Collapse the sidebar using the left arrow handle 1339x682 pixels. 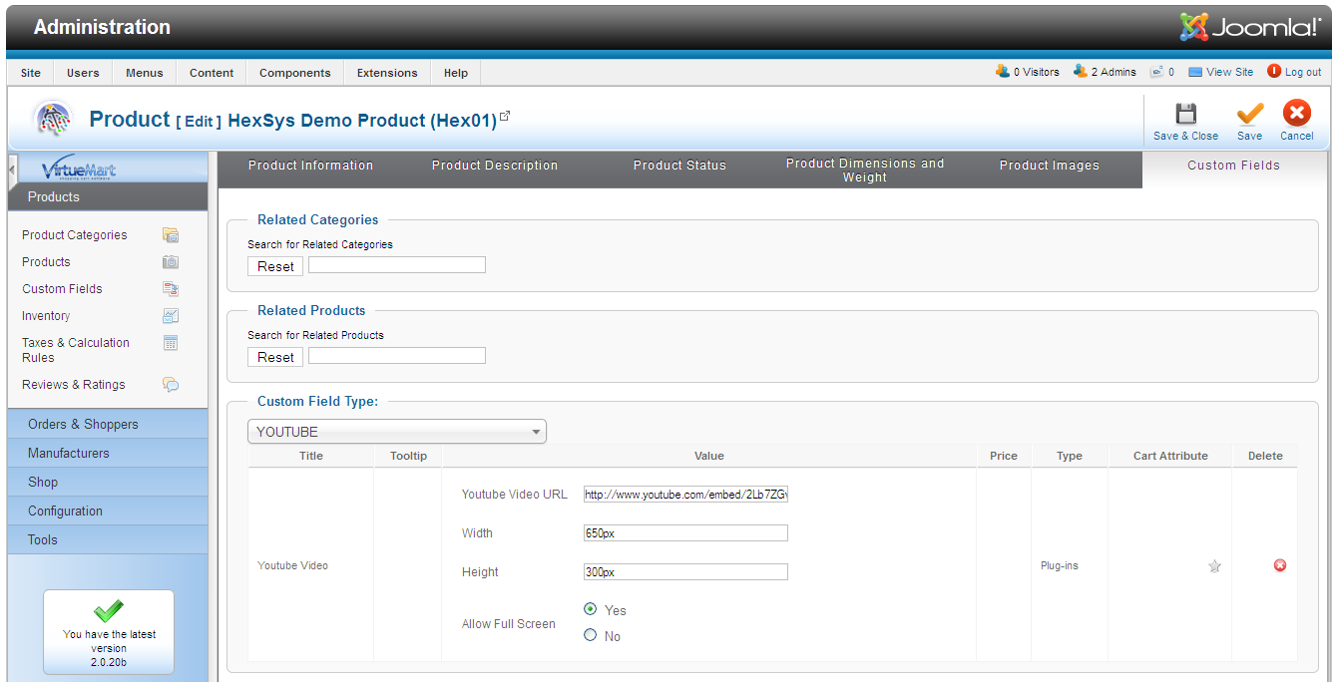[12, 170]
